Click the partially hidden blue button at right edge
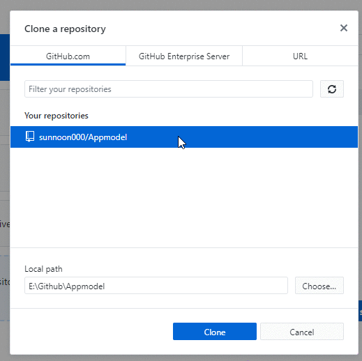 (360, 311)
